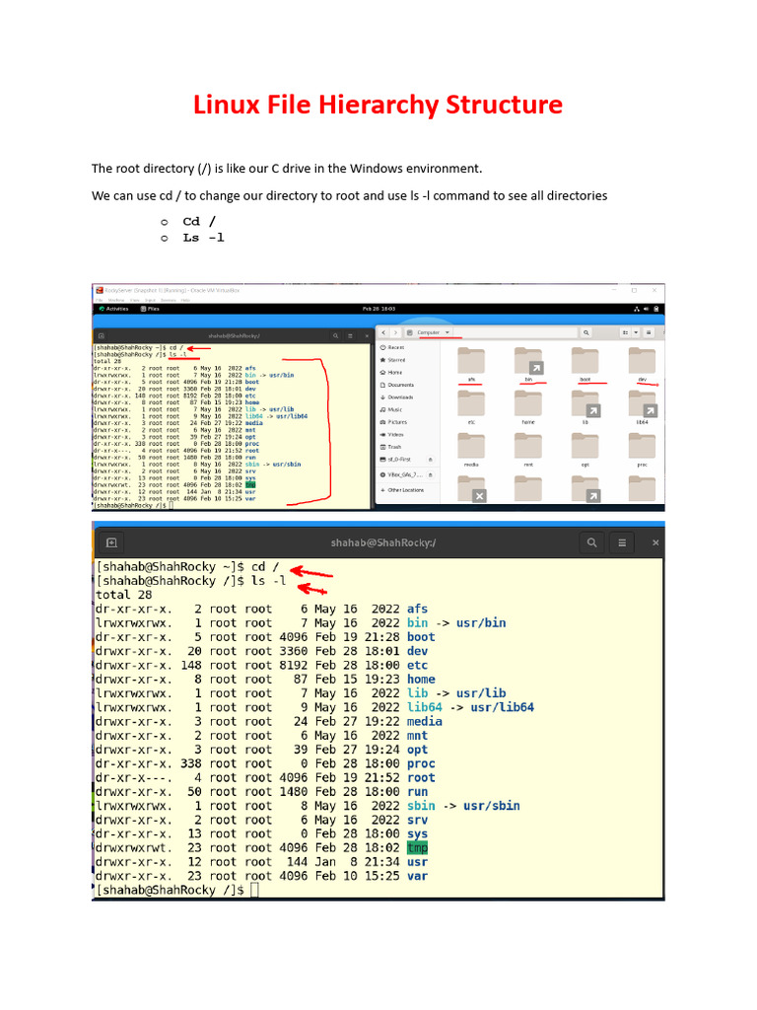Click the 'Ls -l' bullet item

click(x=203, y=238)
